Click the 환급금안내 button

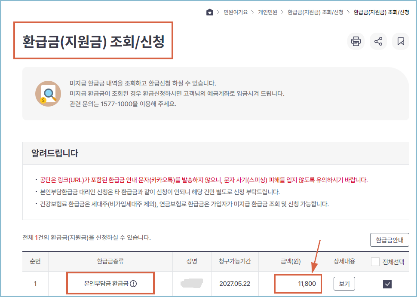389,240
